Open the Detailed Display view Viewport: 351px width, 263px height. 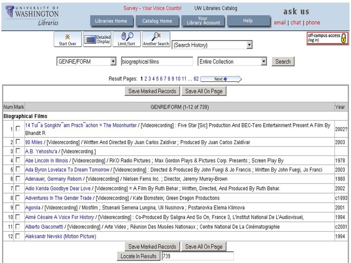pyautogui.click(x=97, y=39)
